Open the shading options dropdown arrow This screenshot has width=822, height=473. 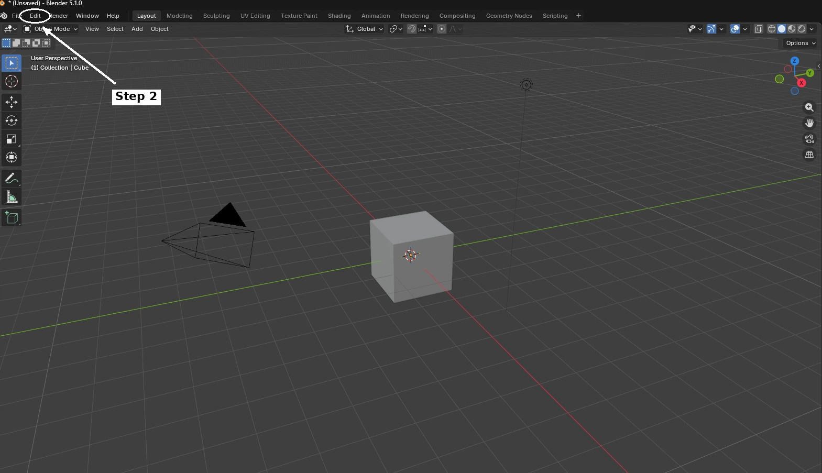pos(812,29)
